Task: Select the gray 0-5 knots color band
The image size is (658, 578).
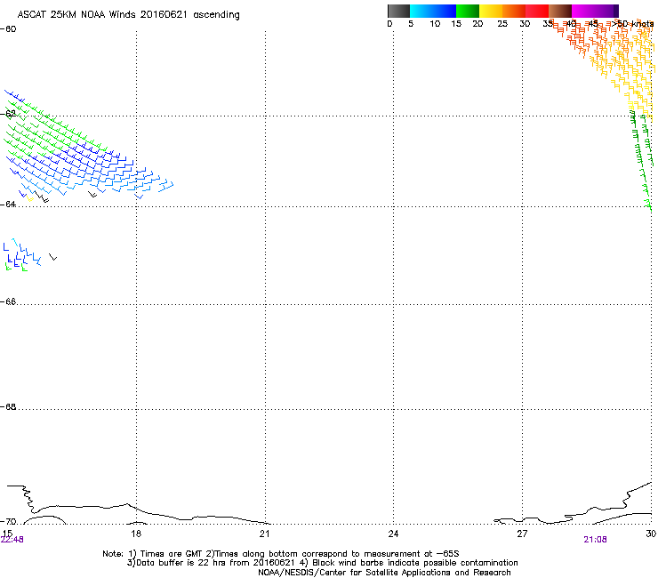Action: point(398,11)
